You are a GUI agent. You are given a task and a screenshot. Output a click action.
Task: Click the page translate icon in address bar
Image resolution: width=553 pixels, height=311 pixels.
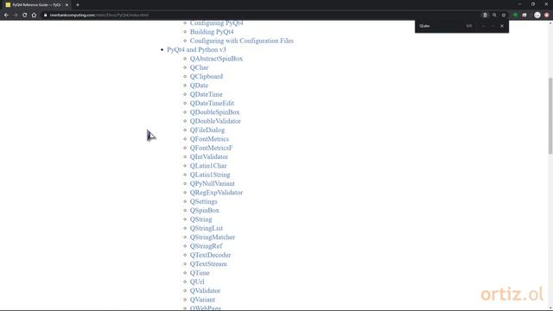pyautogui.click(x=485, y=16)
